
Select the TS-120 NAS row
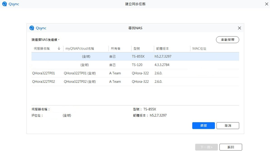coord(135,65)
